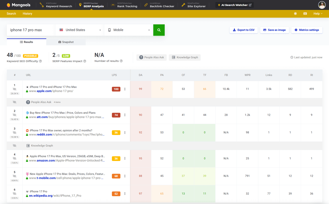This screenshot has width=329, height=204.
Task: Open the theme brightness sun icon
Action: pos(295,14)
